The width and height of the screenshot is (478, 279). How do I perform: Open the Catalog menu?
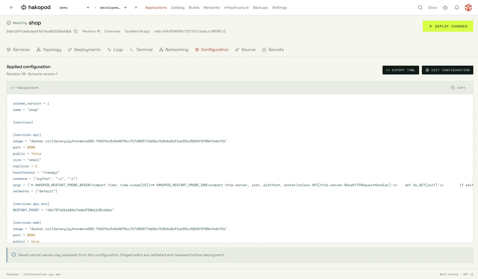[x=178, y=8]
